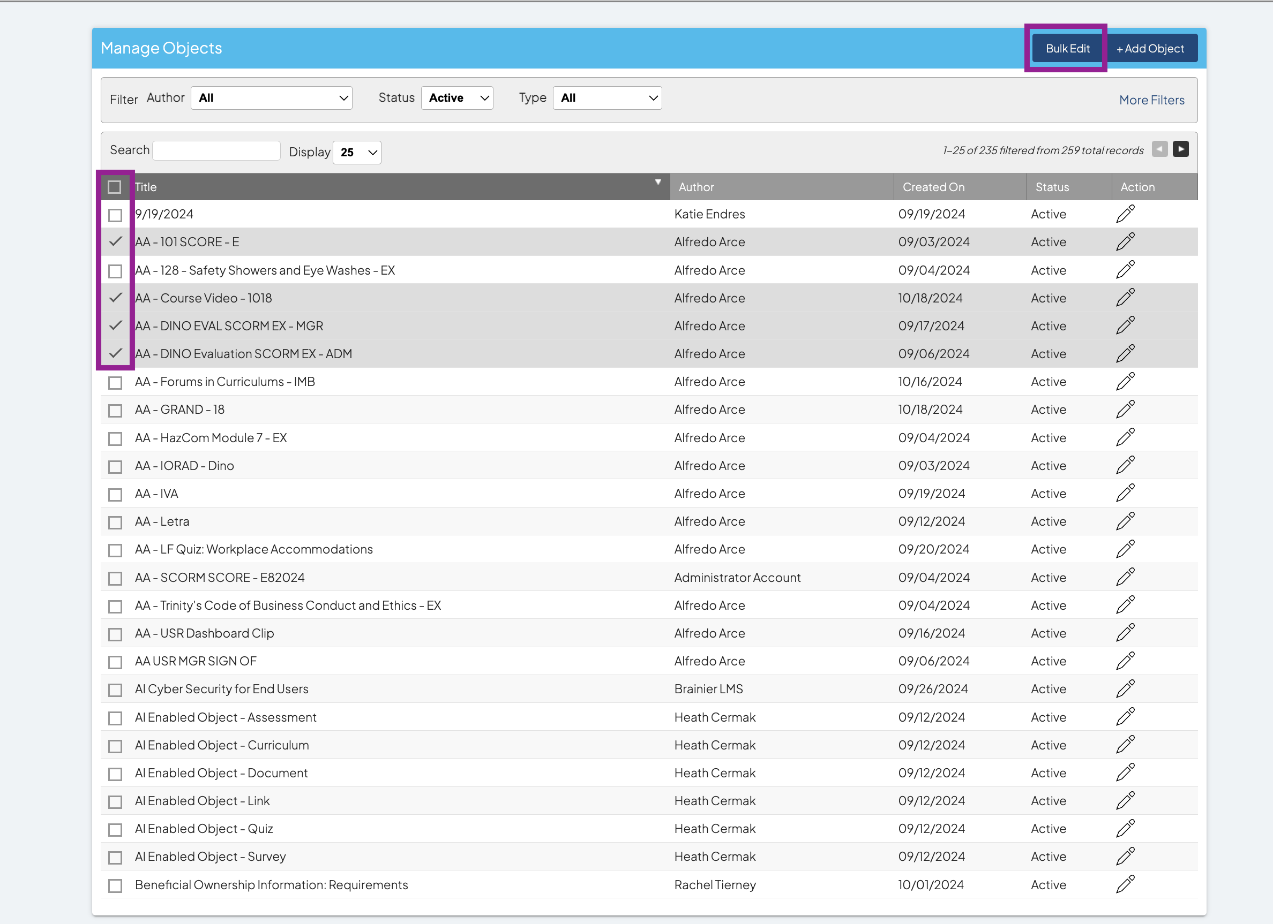The width and height of the screenshot is (1273, 924).
Task: Check AI Enabled Object - Quiz checkbox
Action: tap(115, 829)
